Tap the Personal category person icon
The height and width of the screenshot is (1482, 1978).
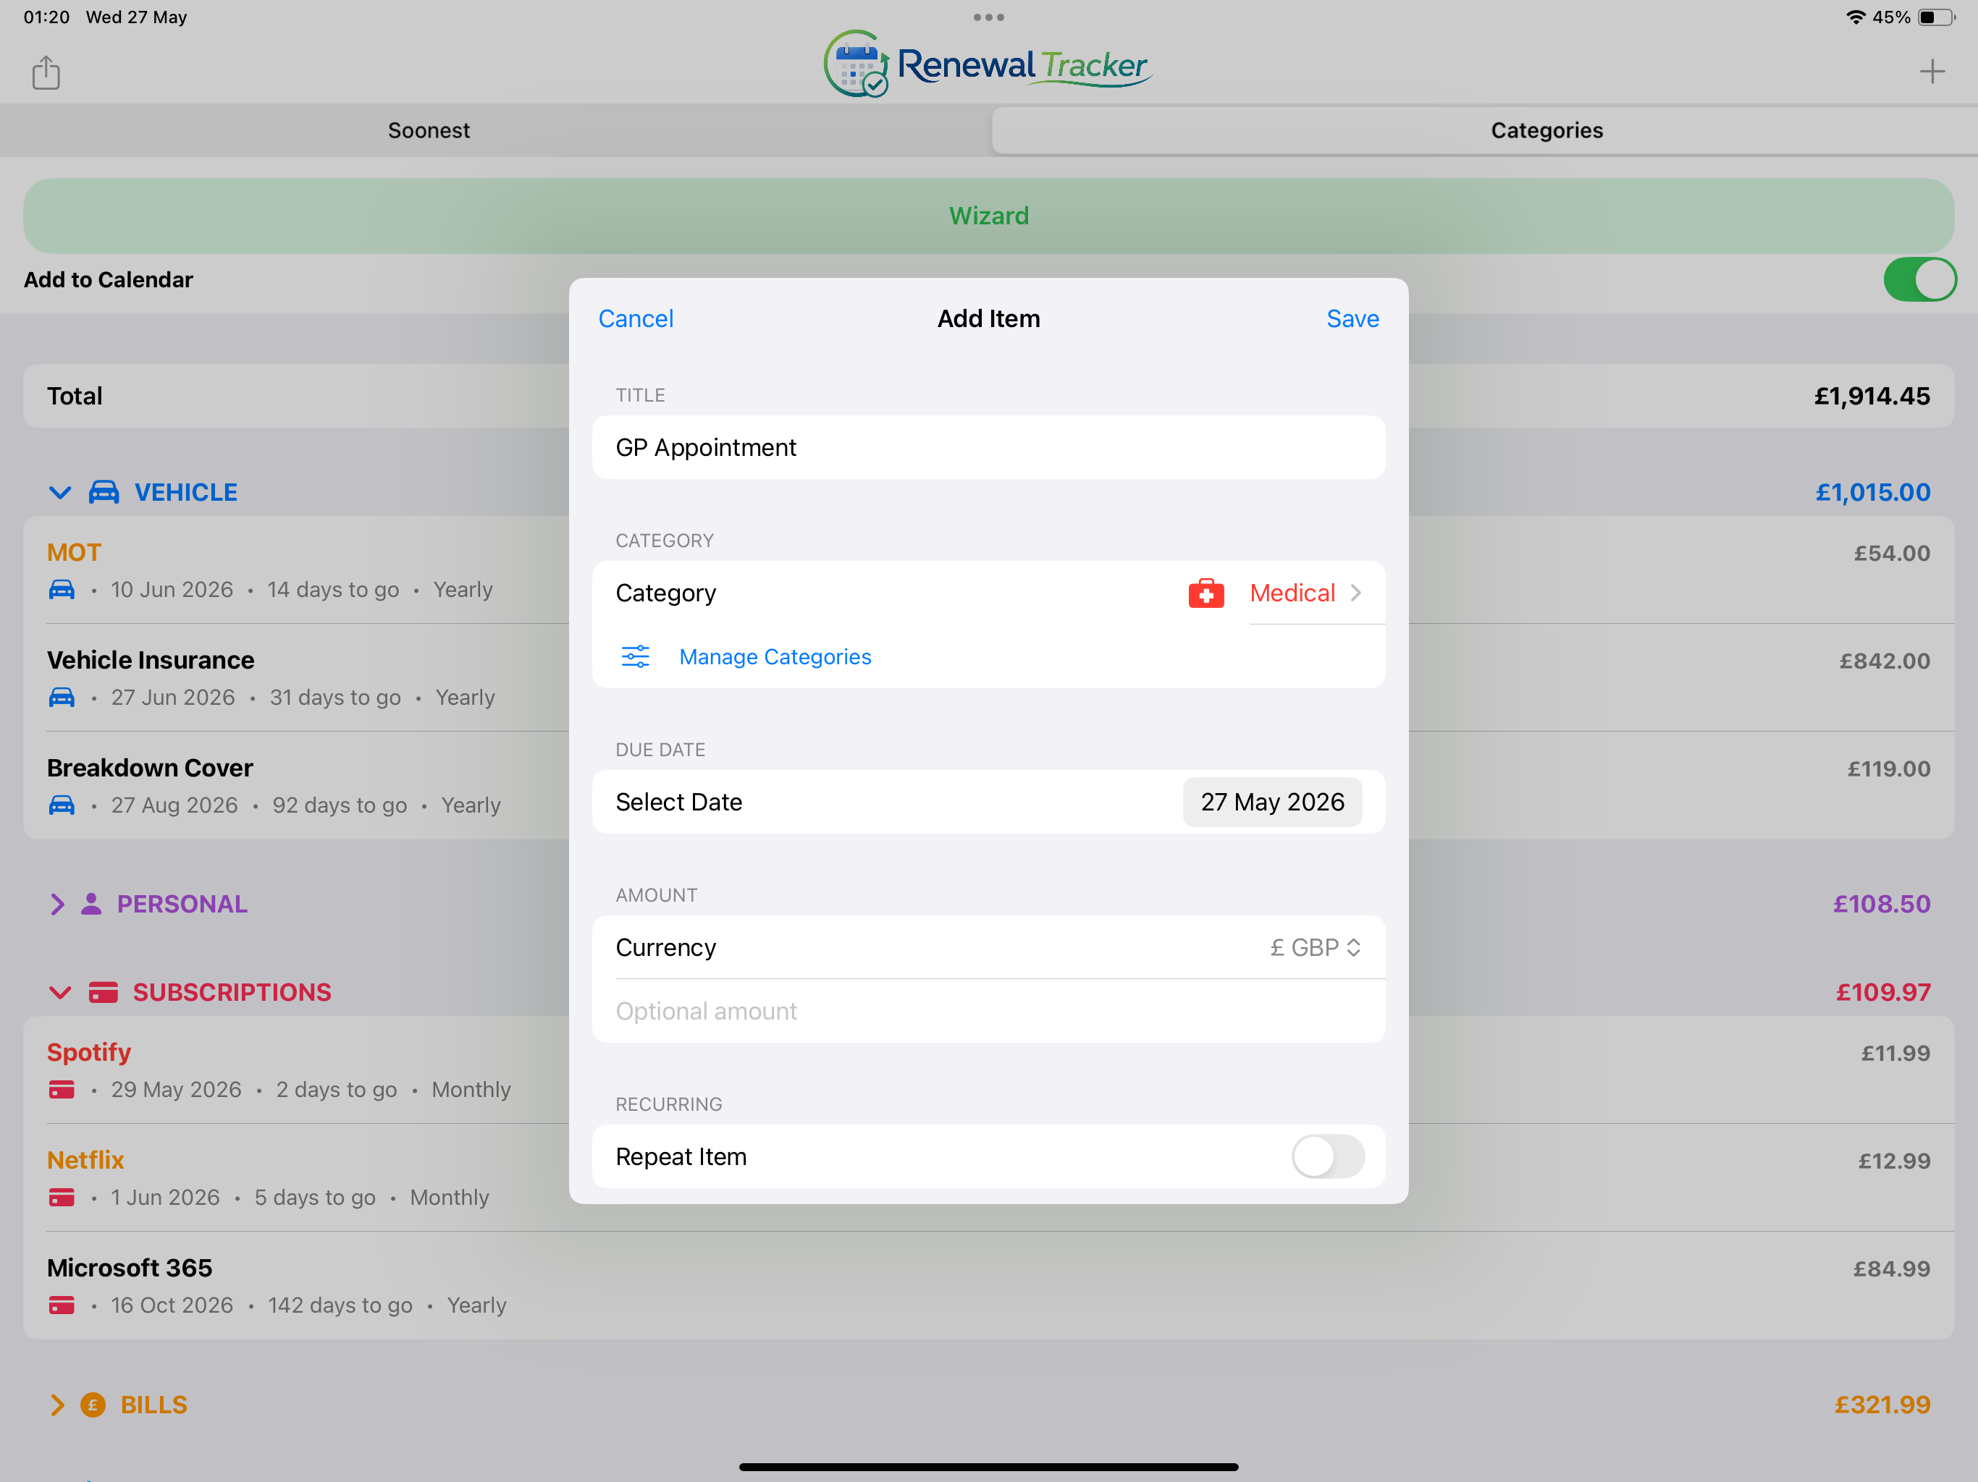[x=91, y=904]
